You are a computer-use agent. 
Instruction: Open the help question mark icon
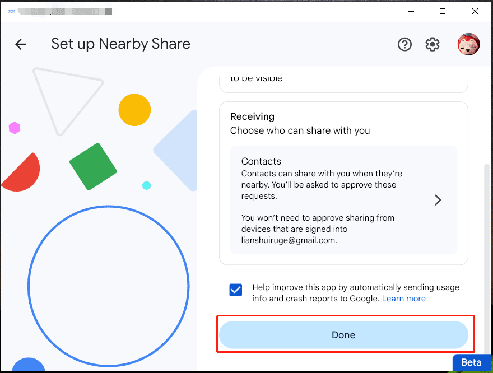[x=404, y=44]
